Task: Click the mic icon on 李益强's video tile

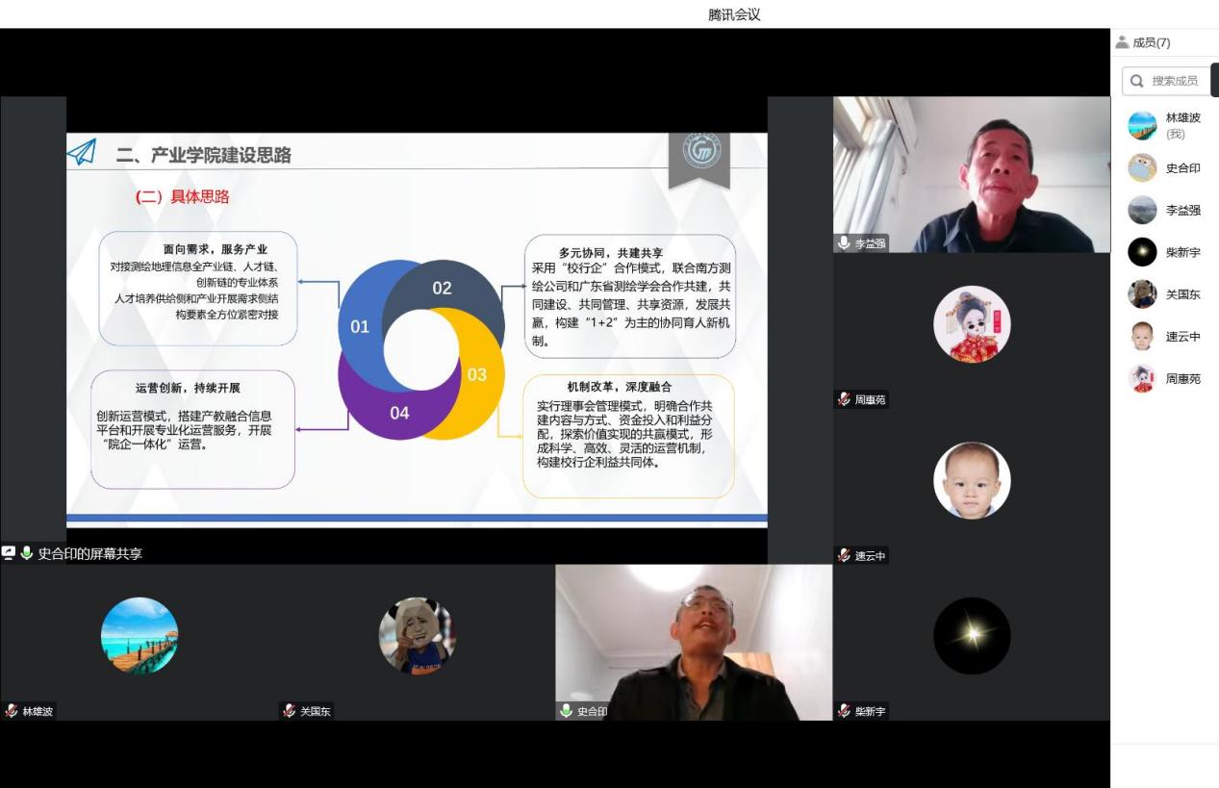Action: tap(844, 243)
